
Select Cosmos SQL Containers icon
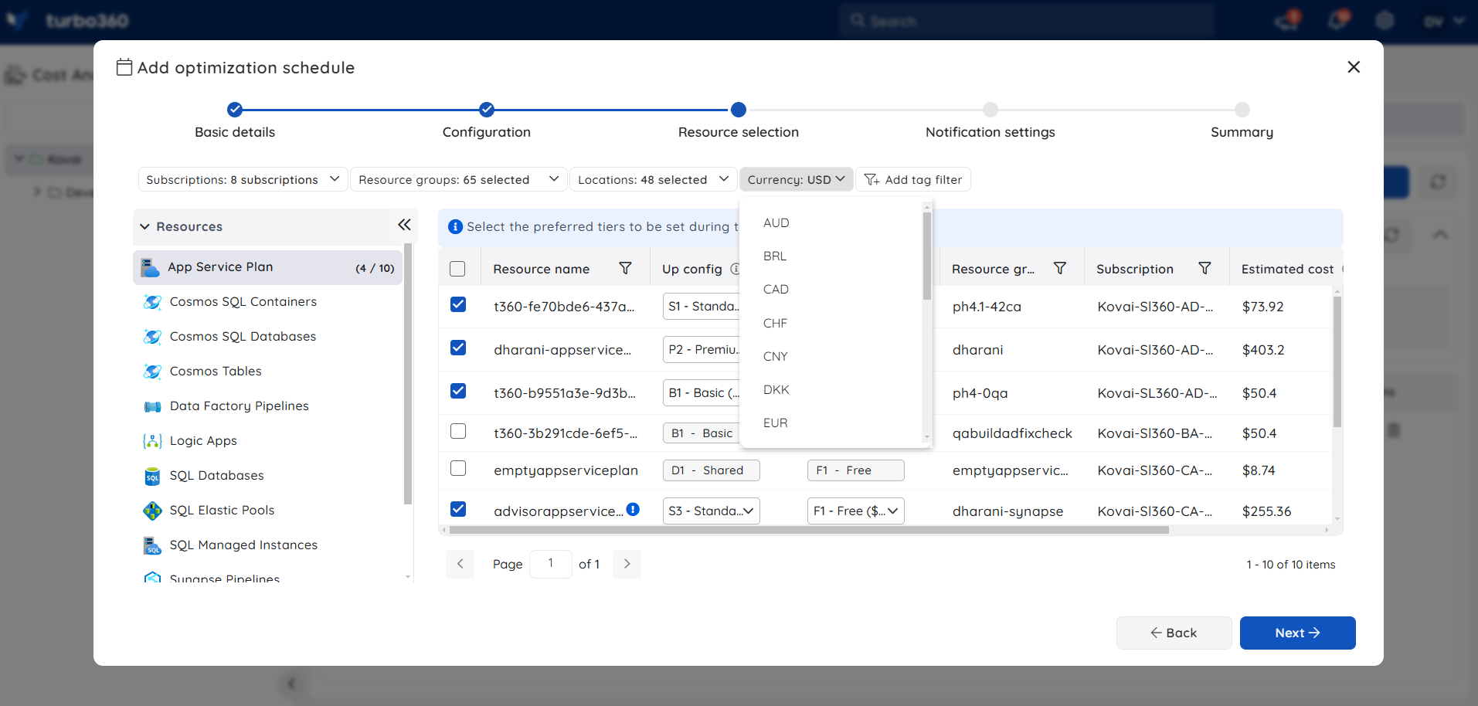[153, 302]
